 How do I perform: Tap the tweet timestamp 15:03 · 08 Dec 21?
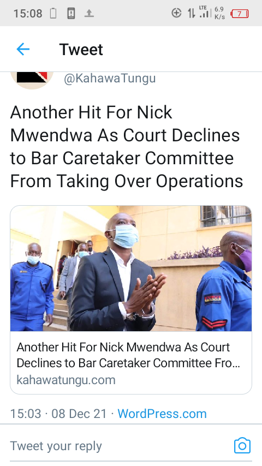[x=58, y=414]
